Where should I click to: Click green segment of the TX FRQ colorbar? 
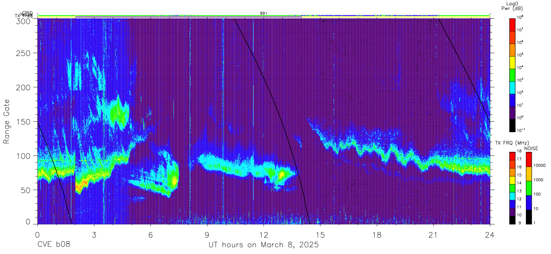click(x=512, y=188)
